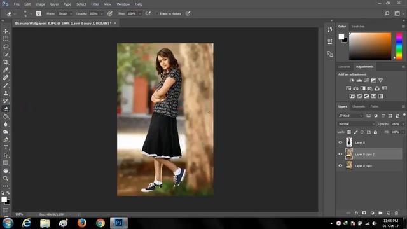
Task: Select the History Brush tool
Action: 6,101
